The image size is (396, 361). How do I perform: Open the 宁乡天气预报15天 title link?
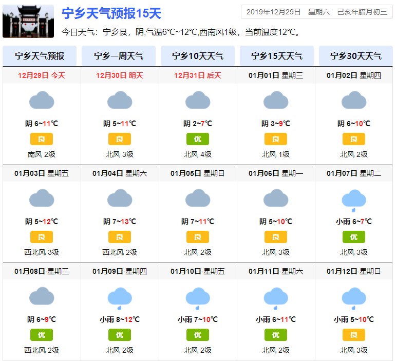[x=111, y=13]
